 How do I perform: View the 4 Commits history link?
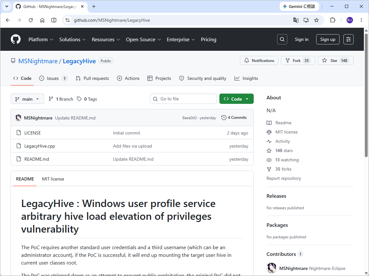pyautogui.click(x=234, y=118)
